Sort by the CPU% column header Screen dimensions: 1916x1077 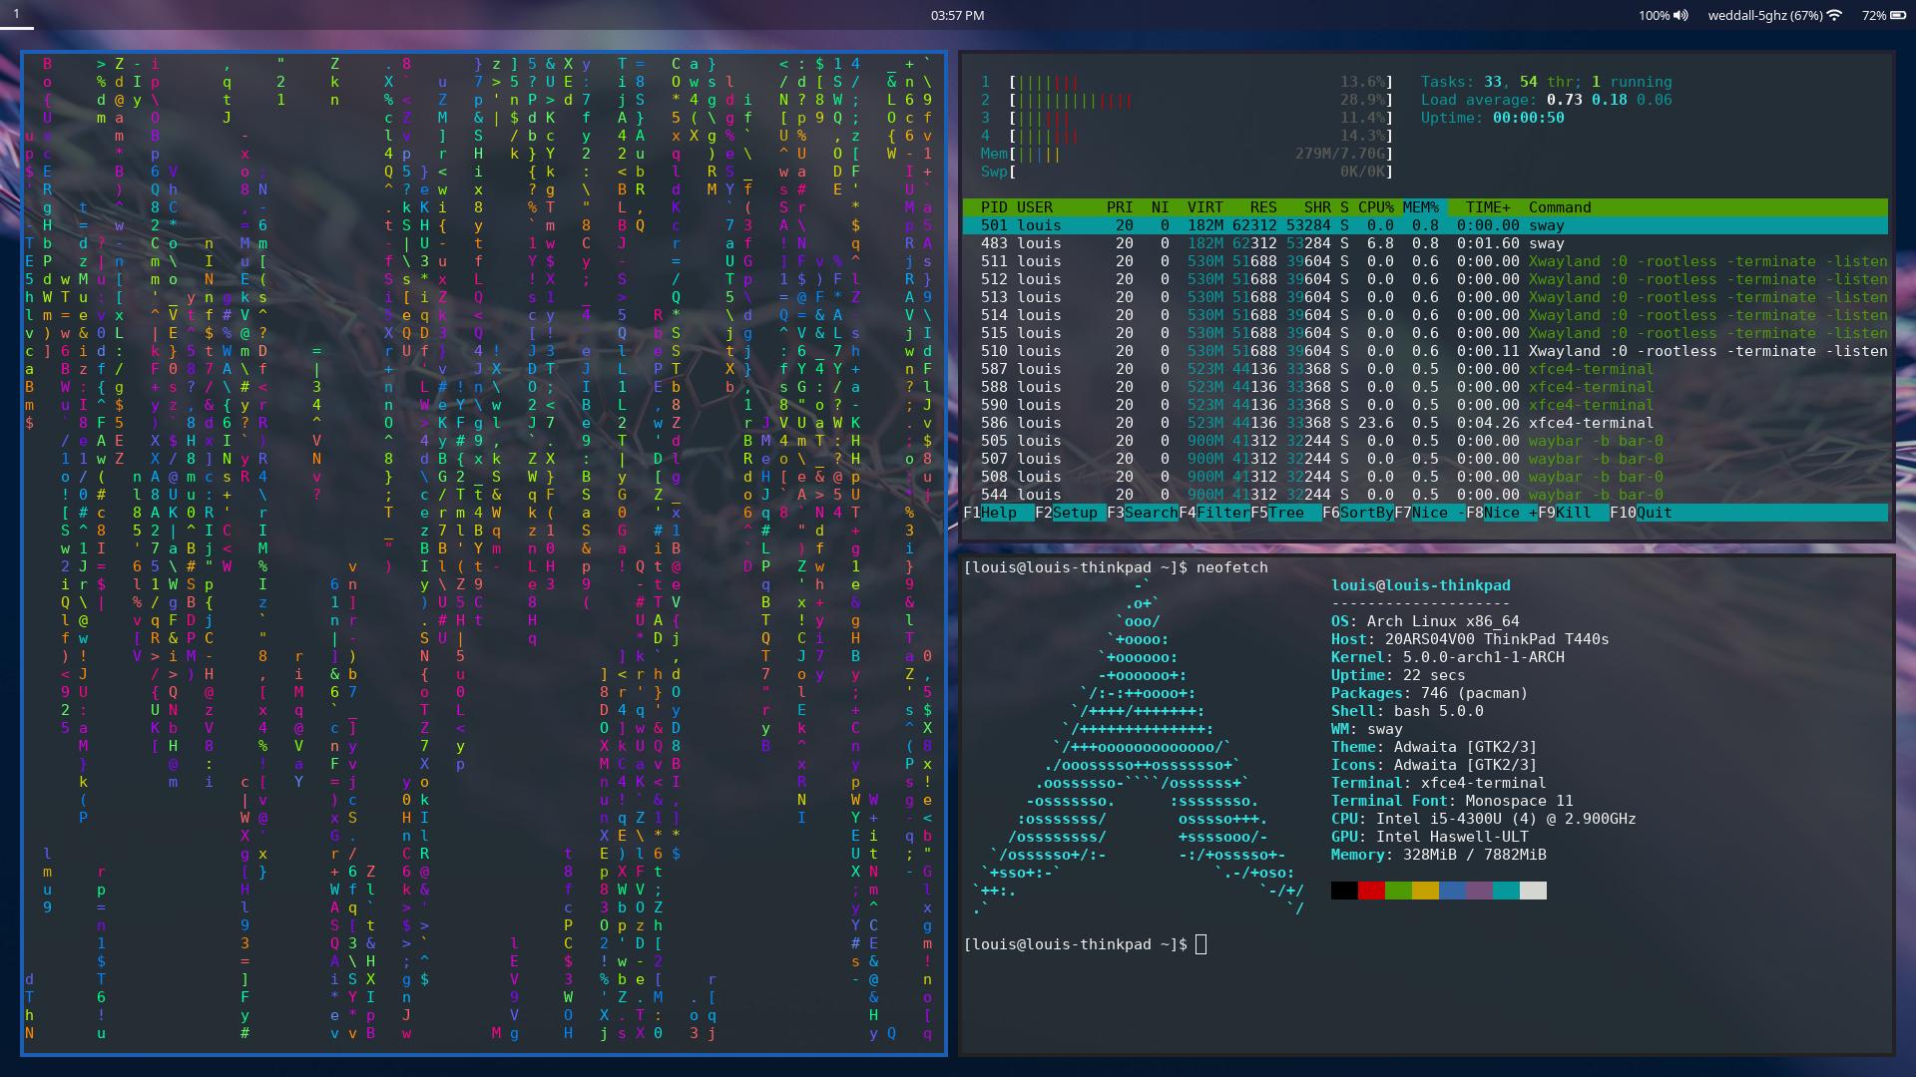tap(1376, 207)
